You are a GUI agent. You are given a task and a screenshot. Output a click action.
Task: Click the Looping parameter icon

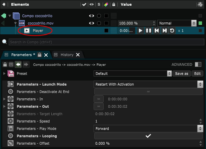10,136
